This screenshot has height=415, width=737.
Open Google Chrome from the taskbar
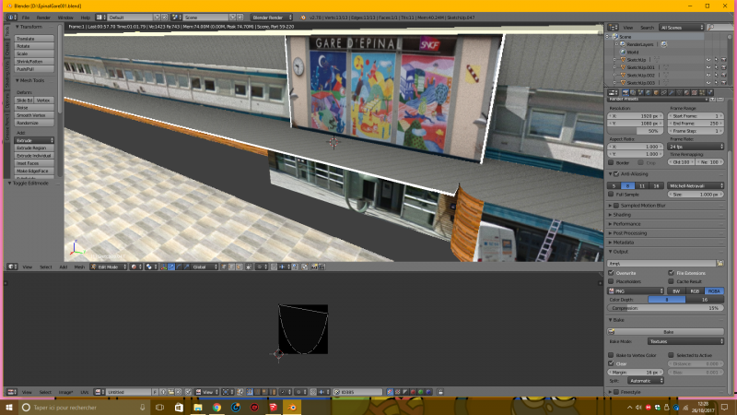click(216, 408)
